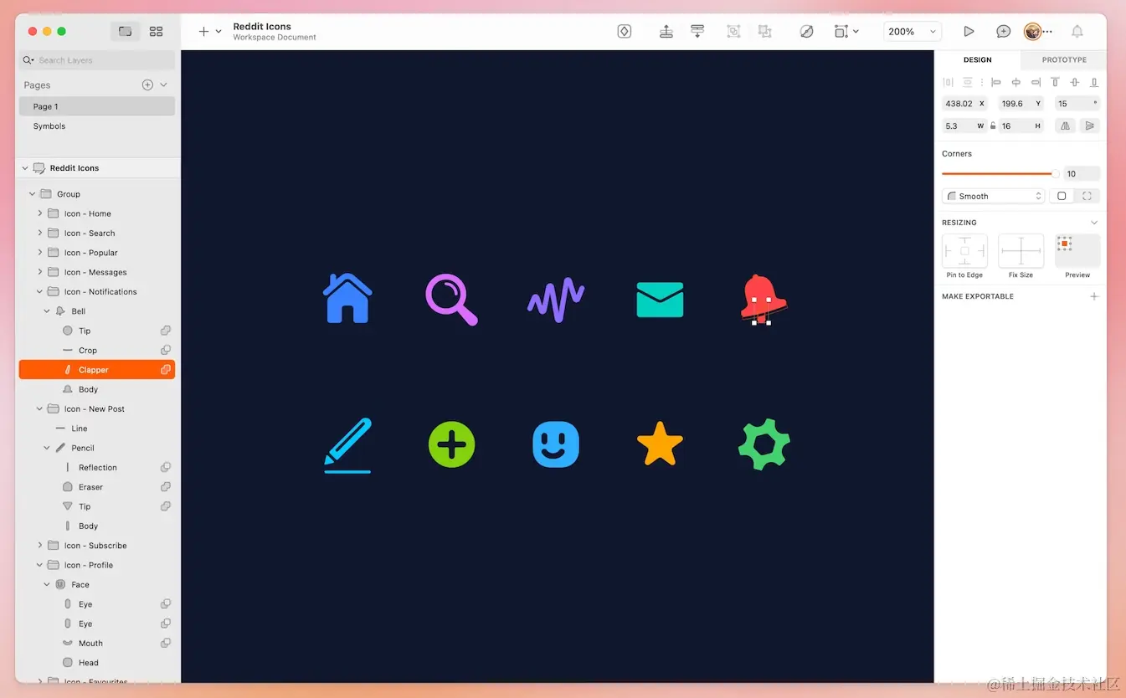Viewport: 1126px width, 698px height.
Task: Switch to the PROTOTYPE tab
Action: (x=1064, y=60)
